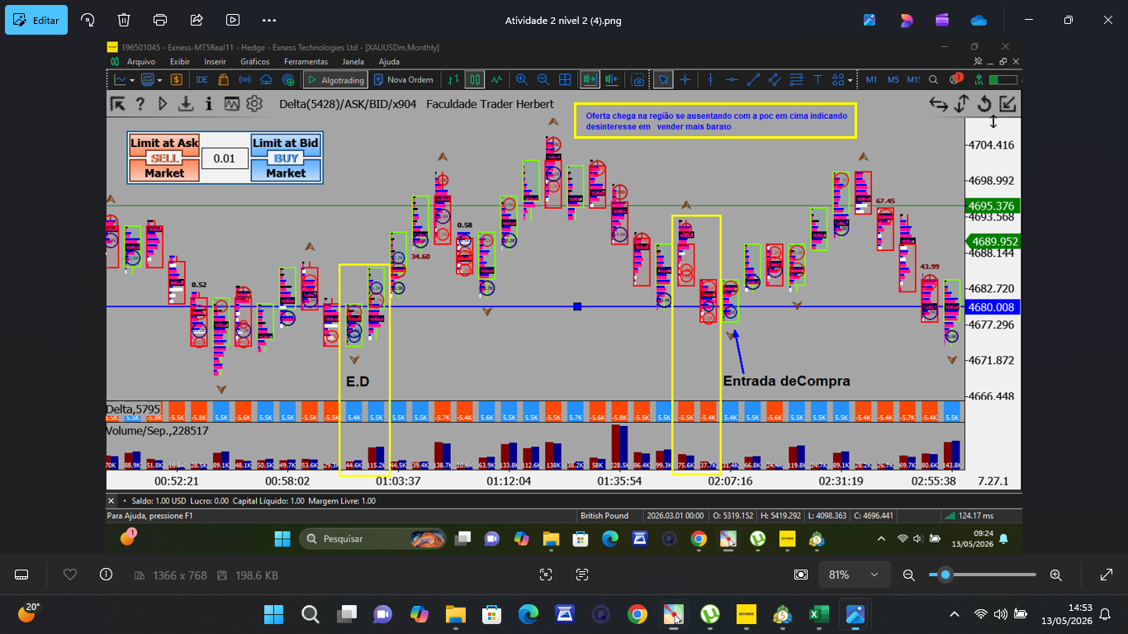
Task: Delete the photo using trash icon
Action: coord(123,20)
